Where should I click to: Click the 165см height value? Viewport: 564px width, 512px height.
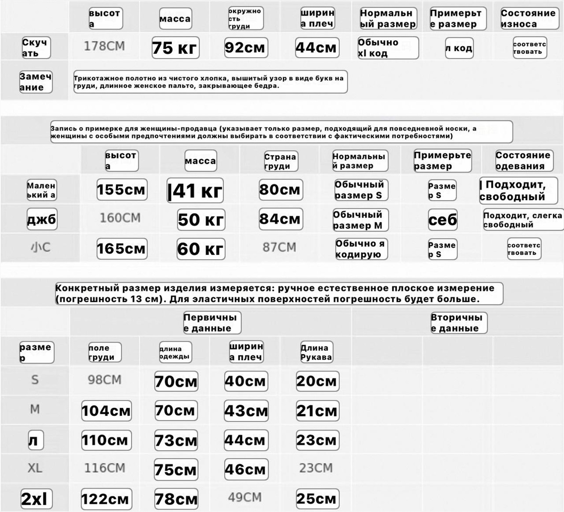click(x=122, y=249)
